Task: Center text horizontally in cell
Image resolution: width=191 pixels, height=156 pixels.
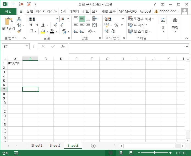Action: pyautogui.click(x=82, y=25)
